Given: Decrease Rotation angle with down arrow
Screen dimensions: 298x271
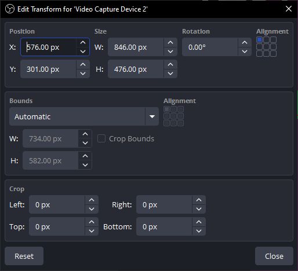Looking at the screenshot, I should point(245,52).
